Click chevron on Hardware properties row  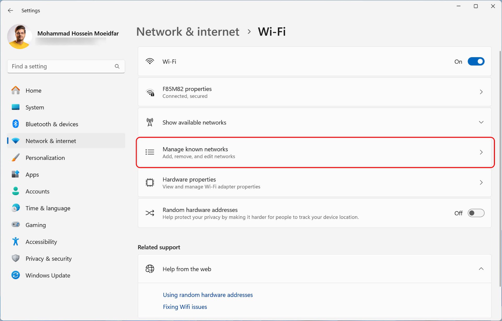point(481,182)
